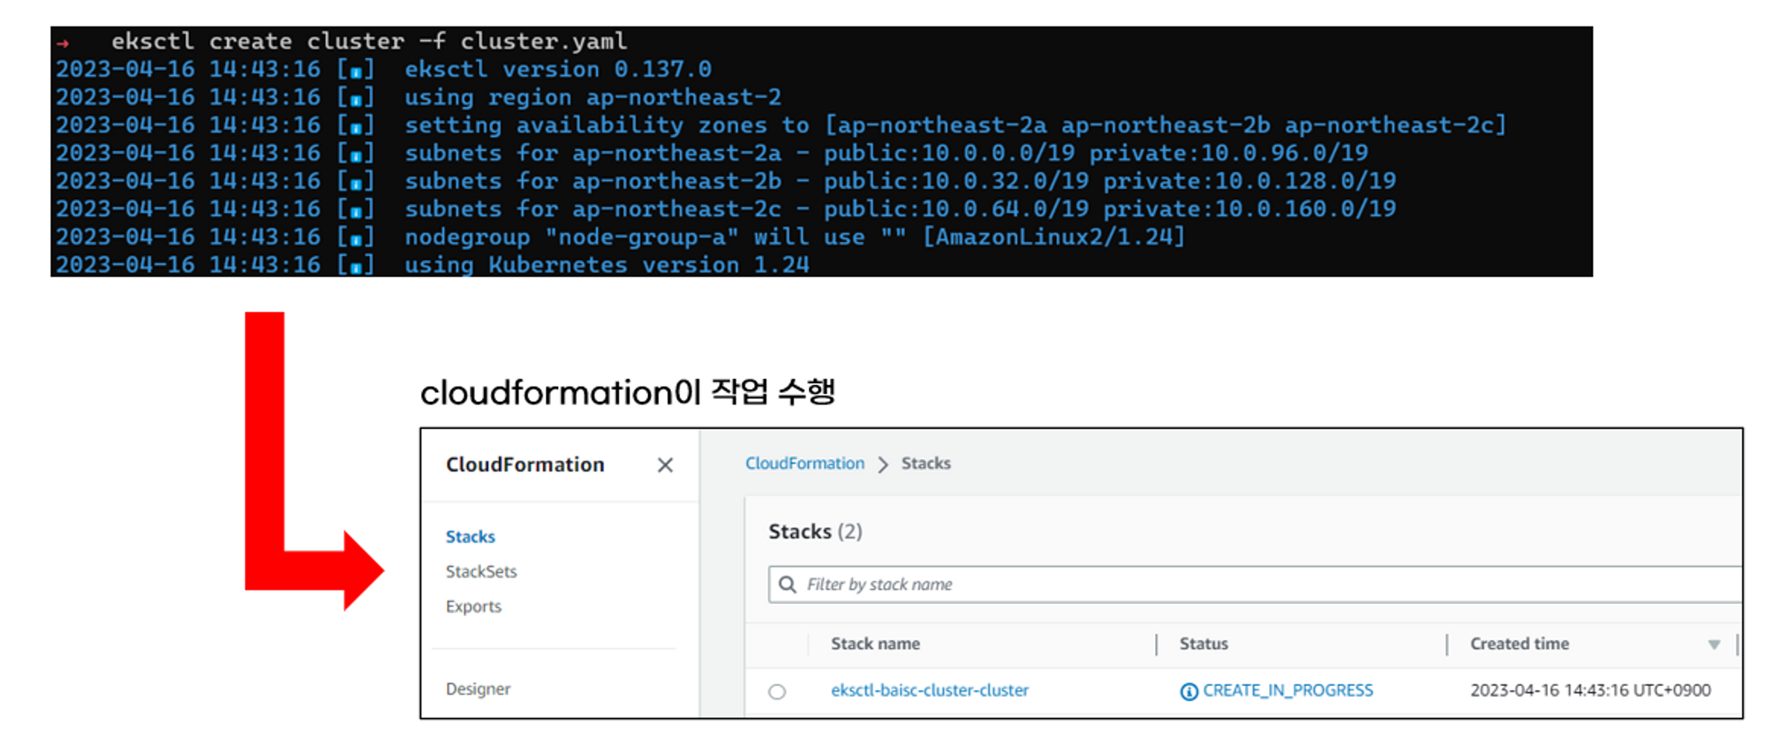The width and height of the screenshot is (1766, 754).
Task: Click the CREATE_IN_PROGRESS status text
Action: [x=1287, y=690]
